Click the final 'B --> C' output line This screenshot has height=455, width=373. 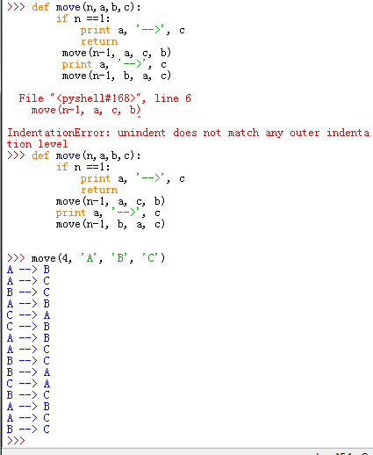click(28, 430)
